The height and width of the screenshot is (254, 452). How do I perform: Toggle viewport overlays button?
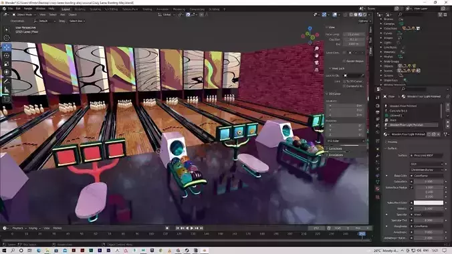point(334,15)
